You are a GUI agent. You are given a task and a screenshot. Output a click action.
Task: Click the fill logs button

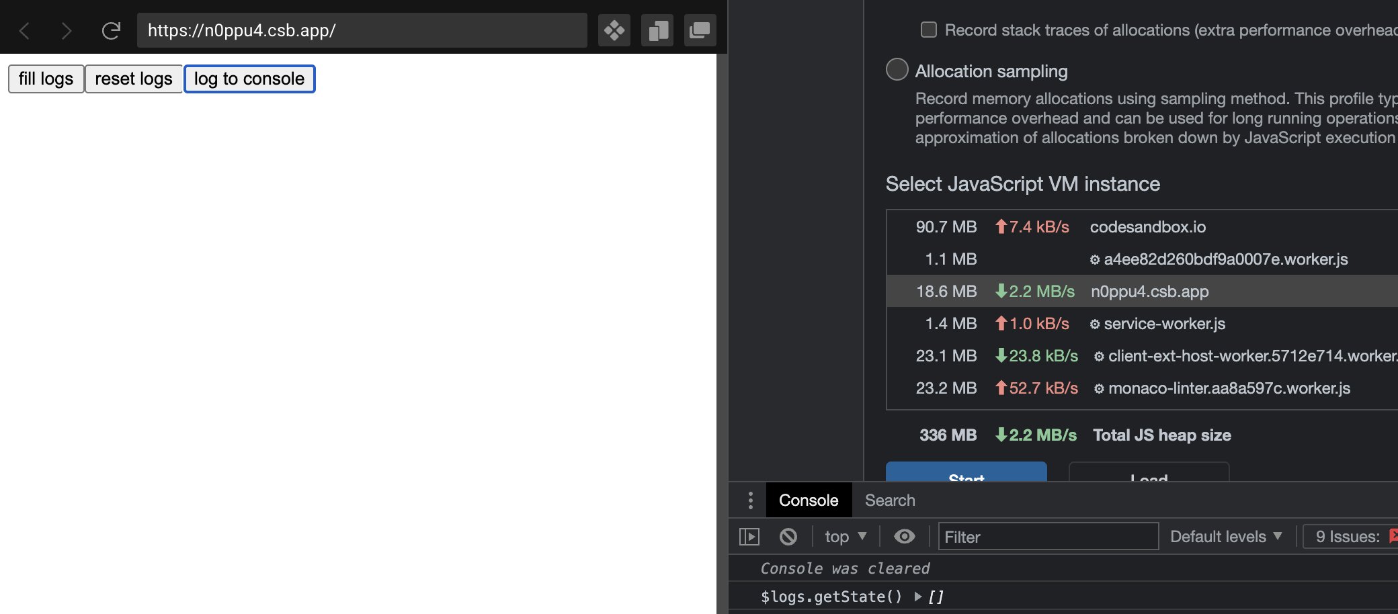46,79
